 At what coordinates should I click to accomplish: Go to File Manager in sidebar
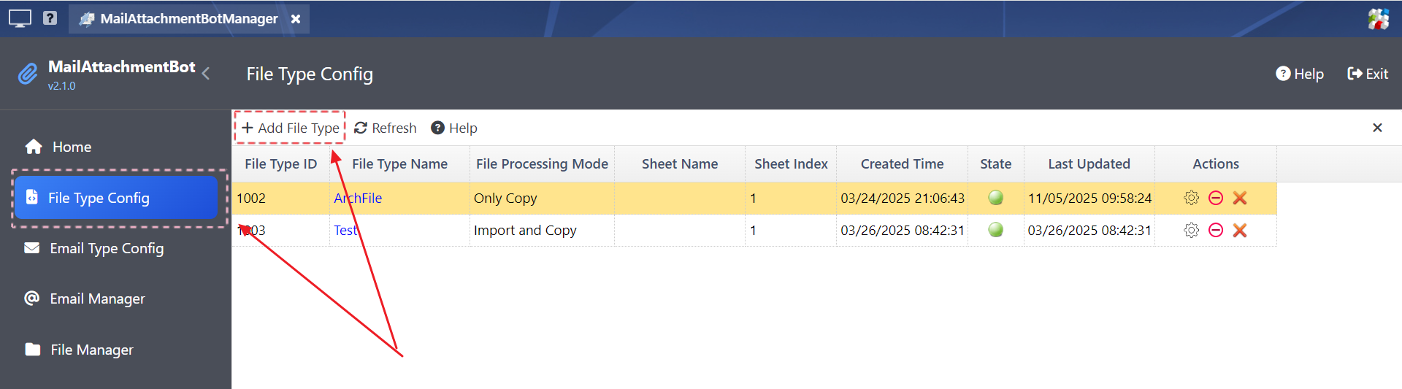pyautogui.click(x=92, y=350)
